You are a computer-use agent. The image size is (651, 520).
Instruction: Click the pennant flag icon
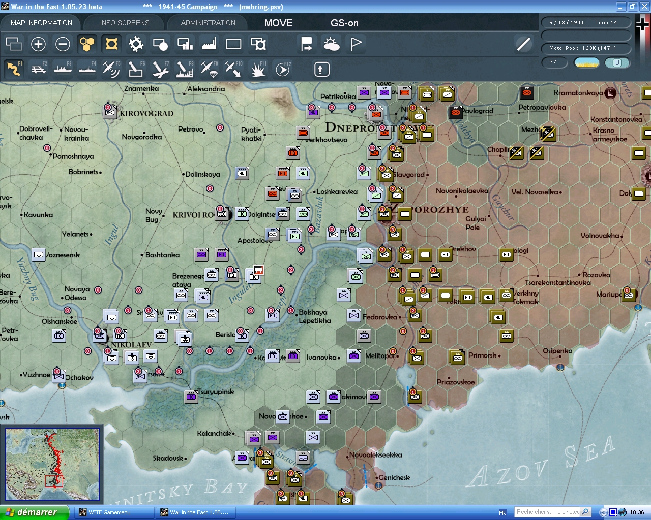coord(356,44)
